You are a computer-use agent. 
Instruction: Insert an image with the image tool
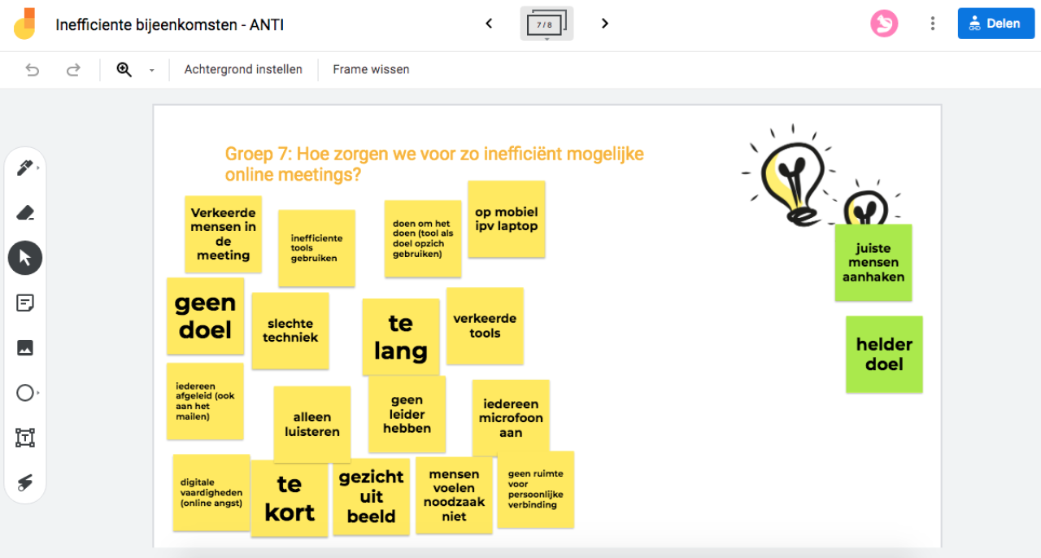(x=25, y=348)
